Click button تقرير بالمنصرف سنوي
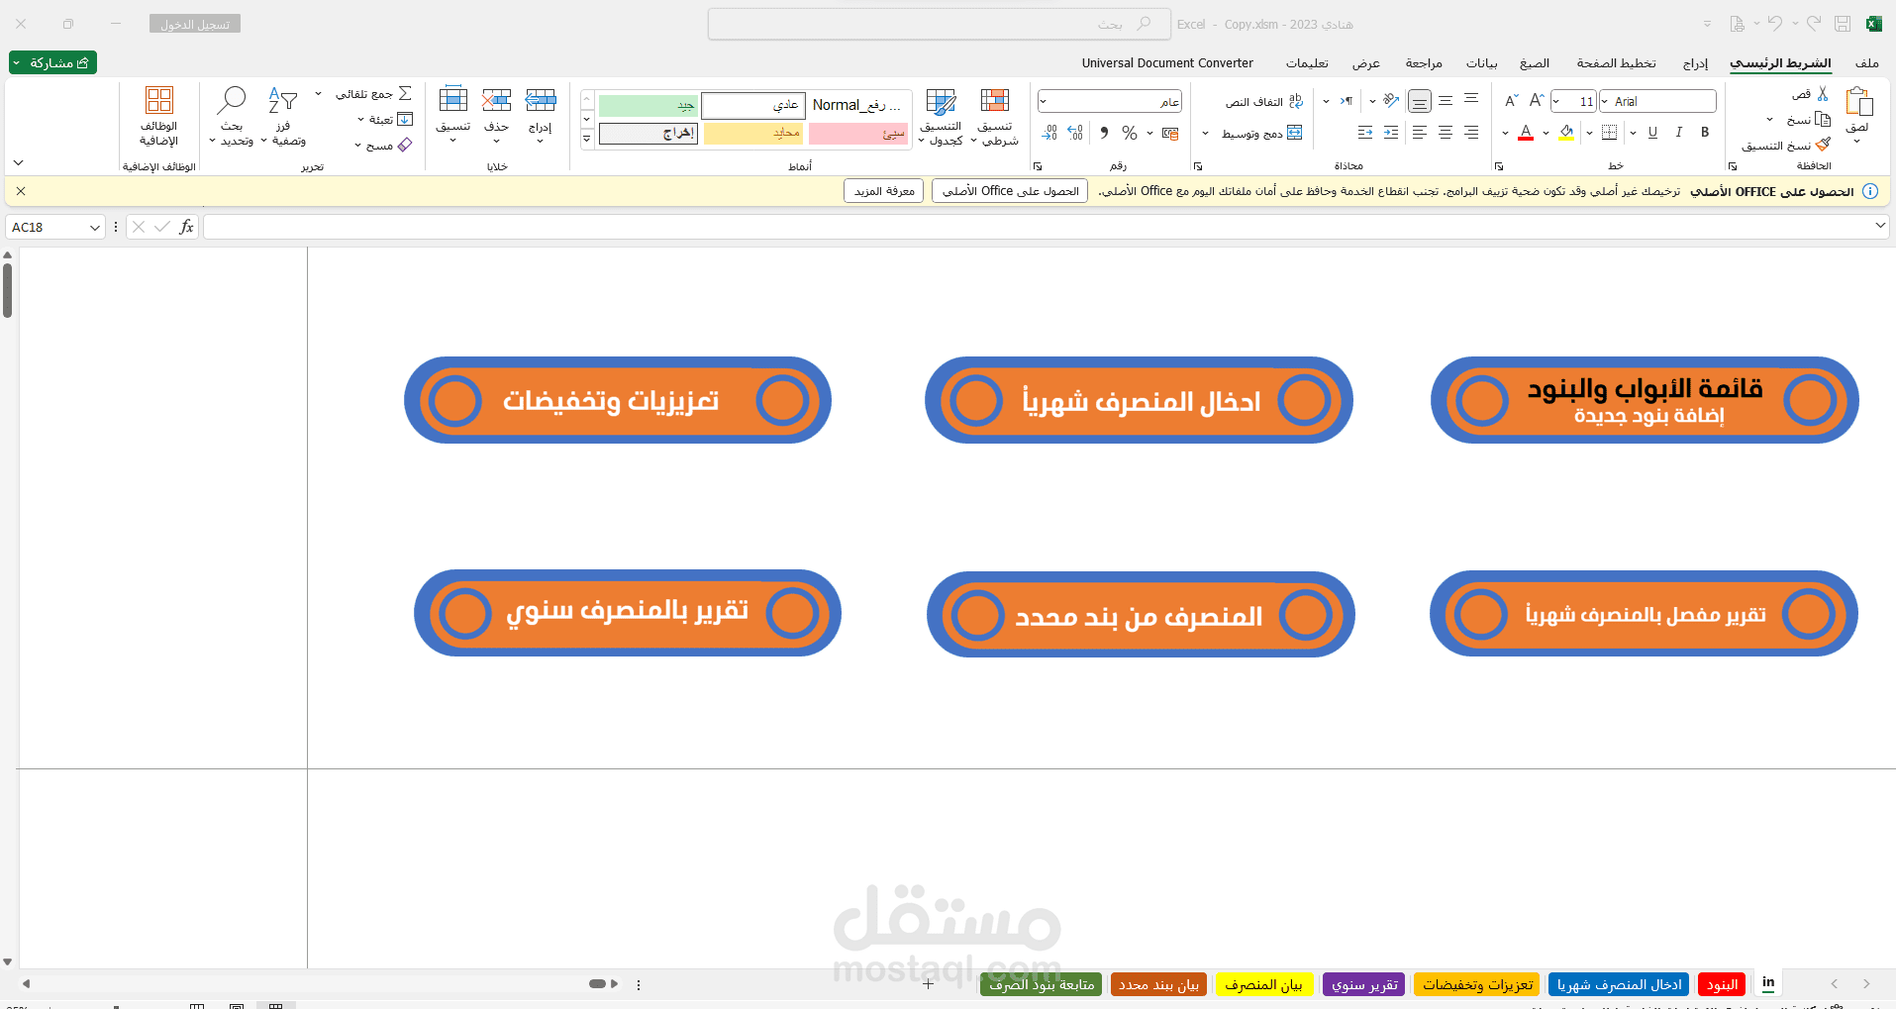 click(x=628, y=613)
